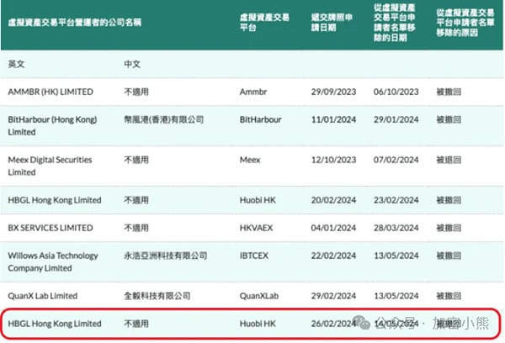This screenshot has width=505, height=343.
Task: Select date 12/10/2023
Action: pos(333,160)
